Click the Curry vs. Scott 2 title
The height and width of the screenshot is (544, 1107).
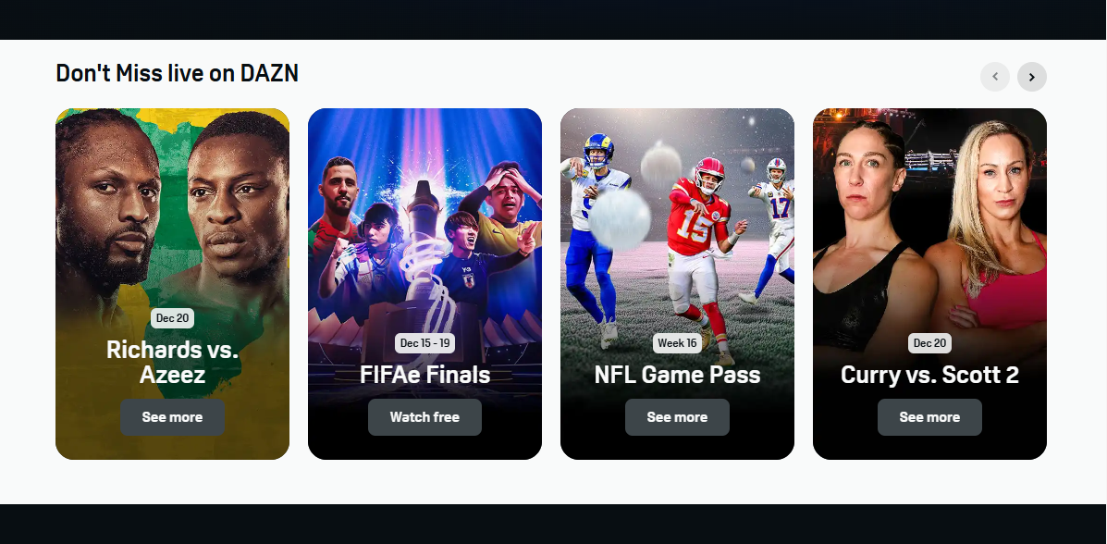(929, 375)
